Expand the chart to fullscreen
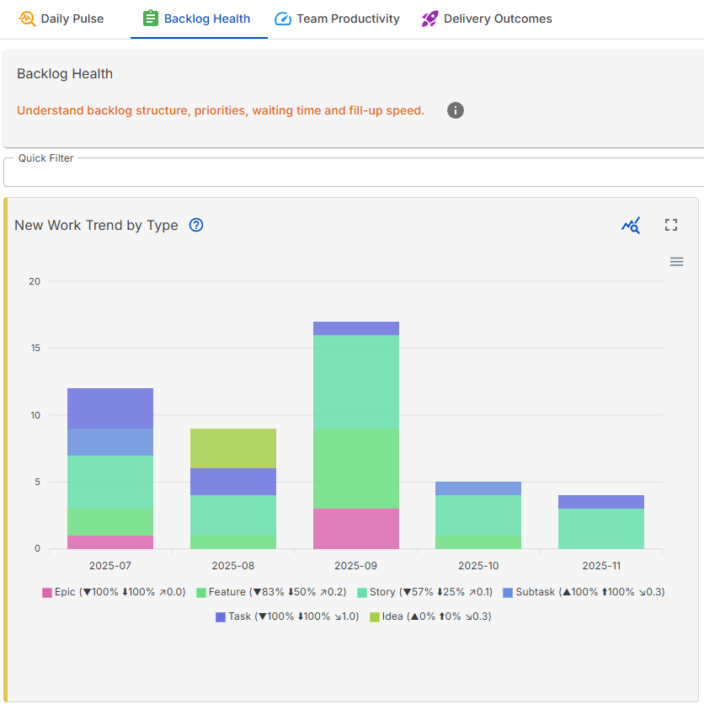 pyautogui.click(x=671, y=225)
